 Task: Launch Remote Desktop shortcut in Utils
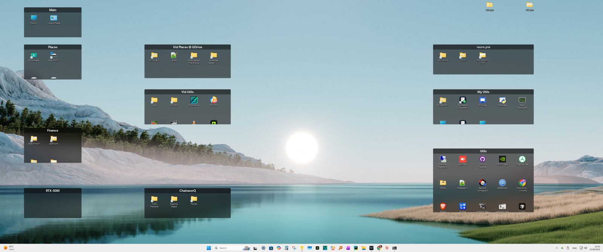coord(443,162)
